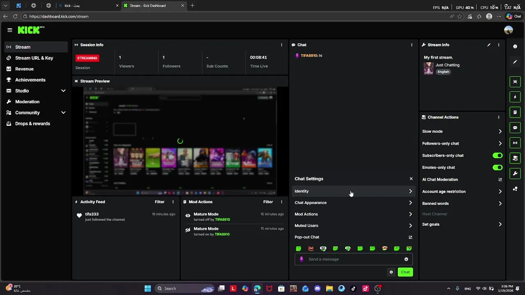The height and width of the screenshot is (295, 525).
Task: Open Identity chat settings
Action: (353, 191)
